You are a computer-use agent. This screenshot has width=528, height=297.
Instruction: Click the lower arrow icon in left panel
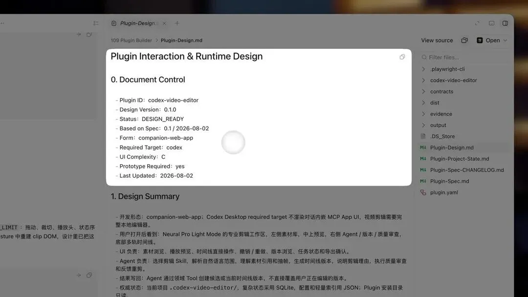click(x=78, y=275)
